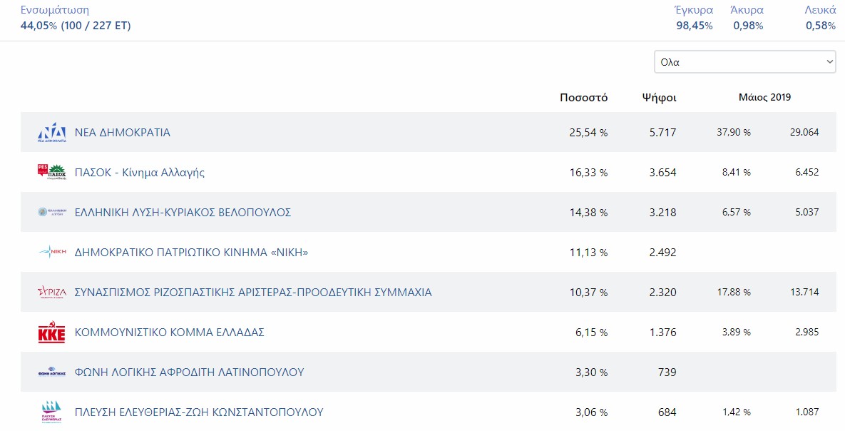Screen dimensions: 845x431
Task: Open the ΠΑΣΟΚ - Κίνημα Αλλαγής link
Action: [140, 173]
